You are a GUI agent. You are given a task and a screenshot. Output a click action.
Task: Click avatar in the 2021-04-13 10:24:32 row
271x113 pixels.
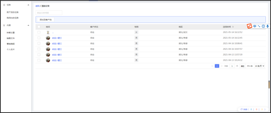tap(48, 60)
